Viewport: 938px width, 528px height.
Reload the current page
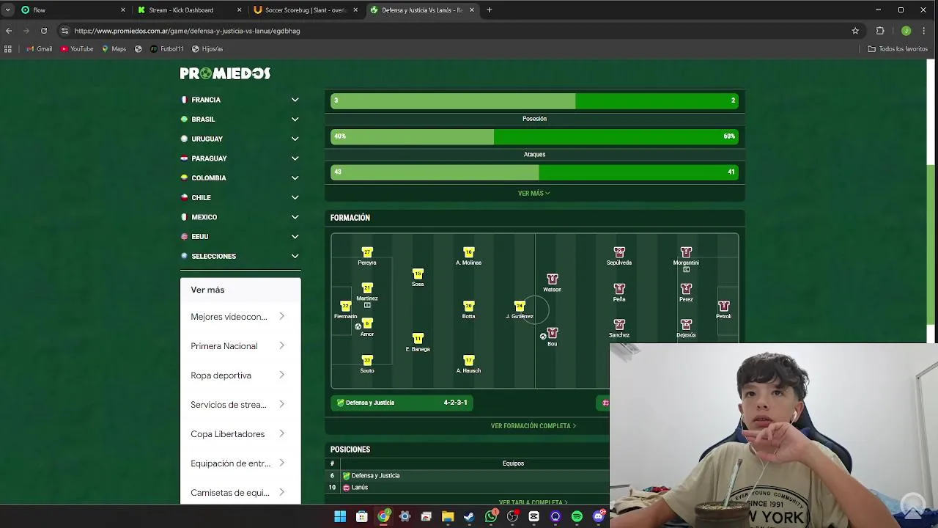44,31
